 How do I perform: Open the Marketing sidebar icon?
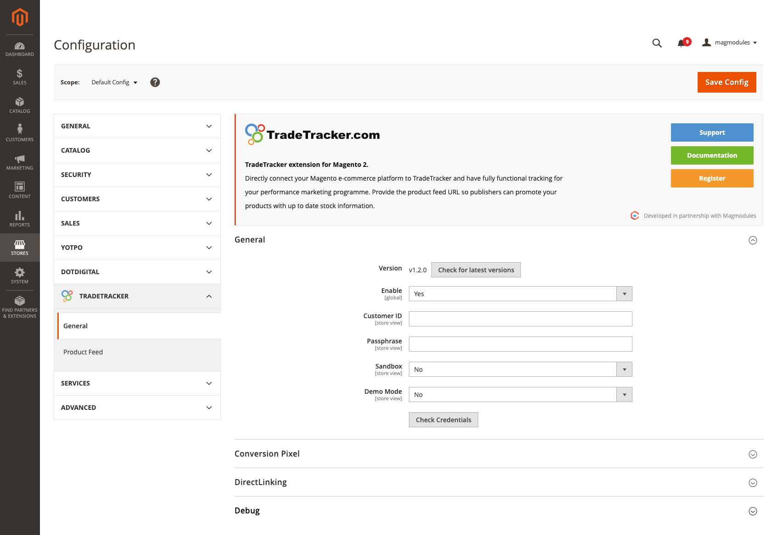tap(20, 162)
